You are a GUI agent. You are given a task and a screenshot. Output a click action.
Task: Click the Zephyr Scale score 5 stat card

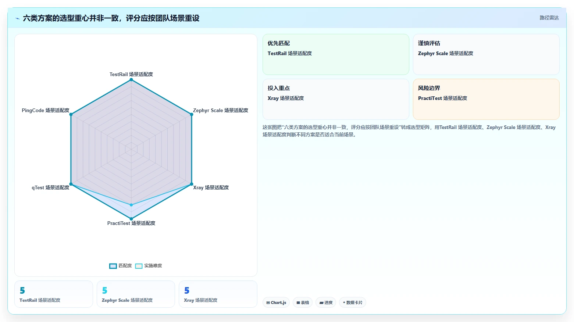136,294
